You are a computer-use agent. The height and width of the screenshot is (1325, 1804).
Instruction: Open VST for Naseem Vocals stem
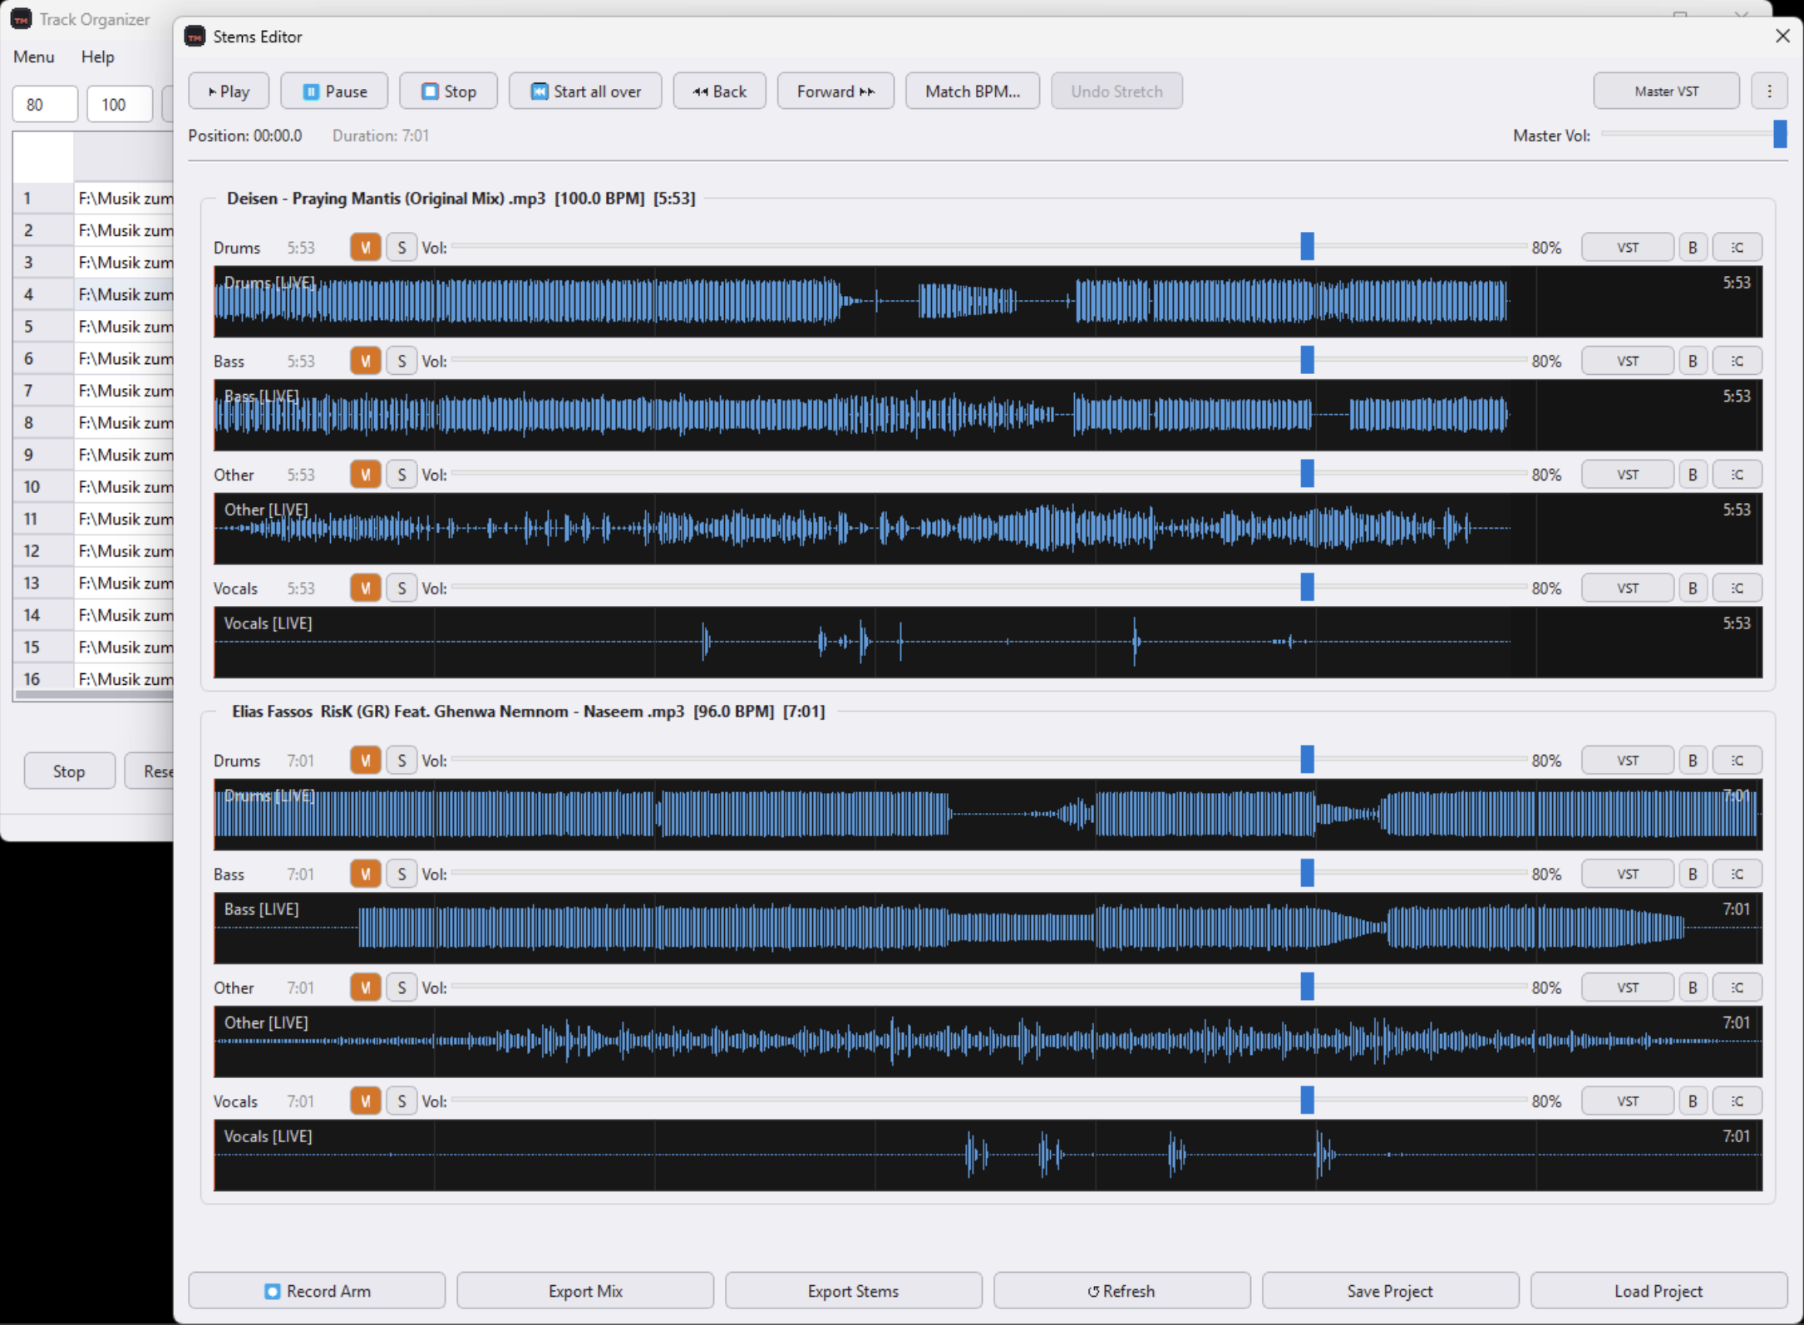tap(1627, 1101)
